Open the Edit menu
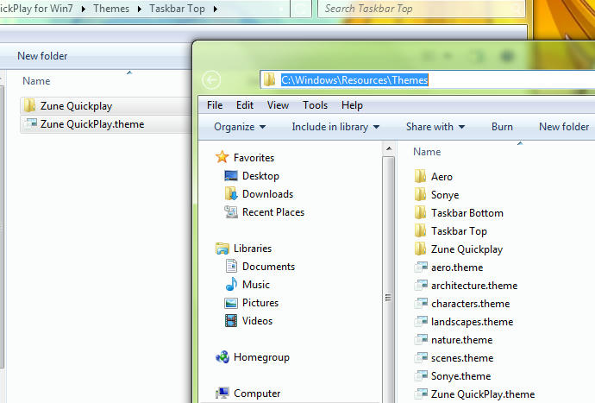Image resolution: width=595 pixels, height=403 pixels. pos(245,105)
